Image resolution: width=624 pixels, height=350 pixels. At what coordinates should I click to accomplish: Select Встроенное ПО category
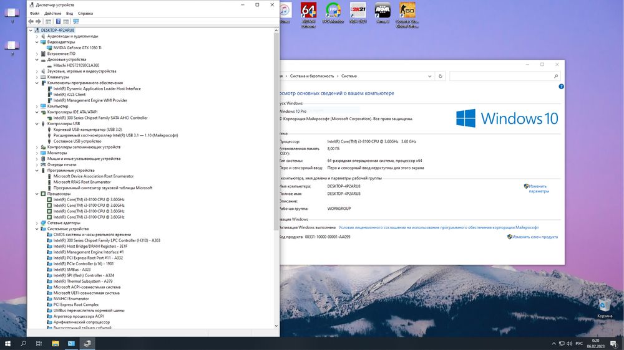click(61, 54)
